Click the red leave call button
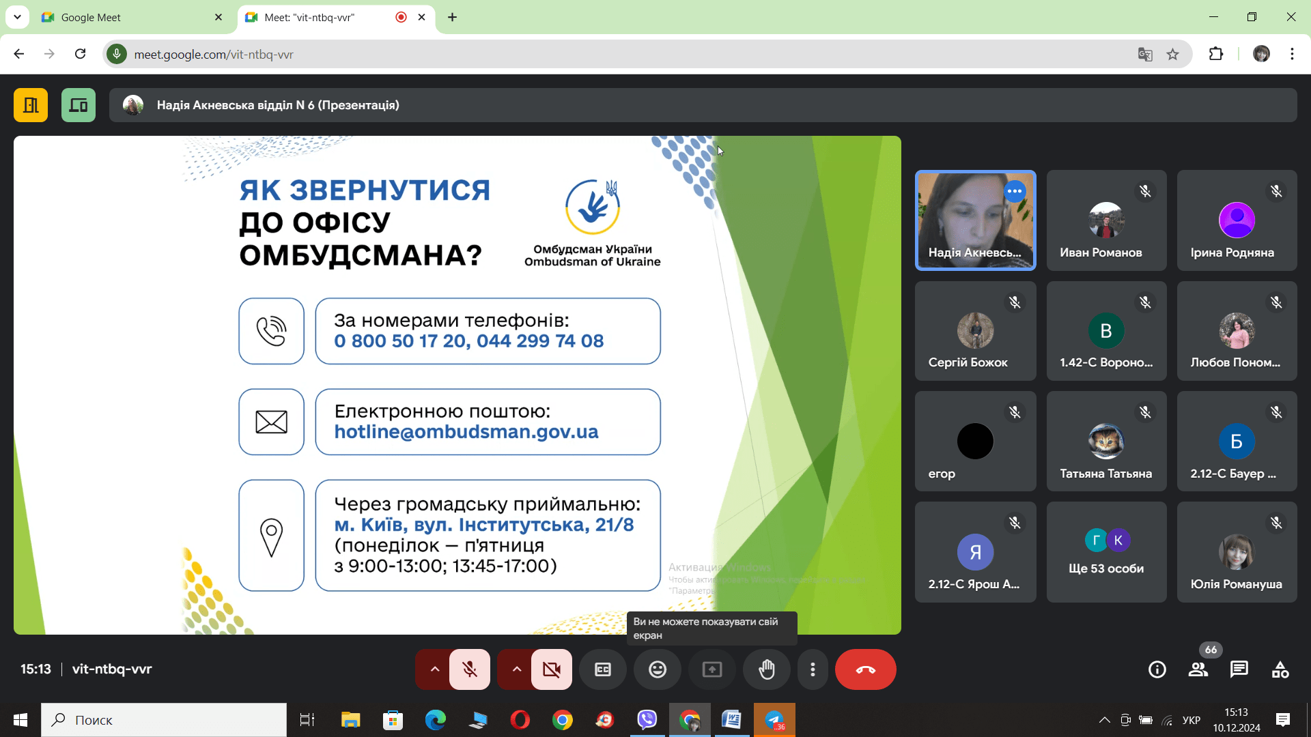Screen dimensions: 1311x737 (x=865, y=669)
